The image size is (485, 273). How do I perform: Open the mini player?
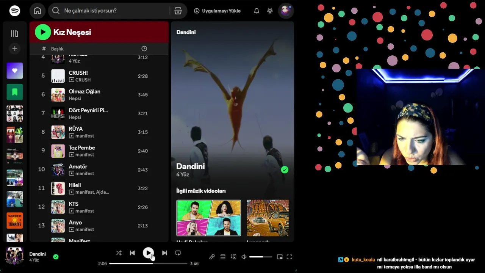pos(280,257)
